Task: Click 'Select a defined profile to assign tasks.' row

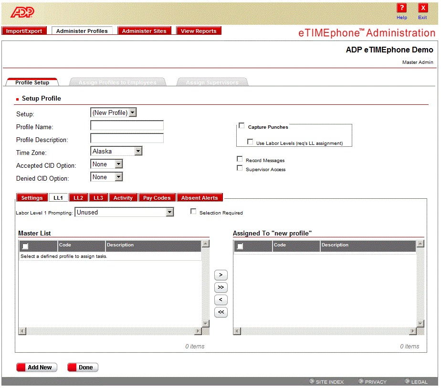Action: click(x=110, y=256)
